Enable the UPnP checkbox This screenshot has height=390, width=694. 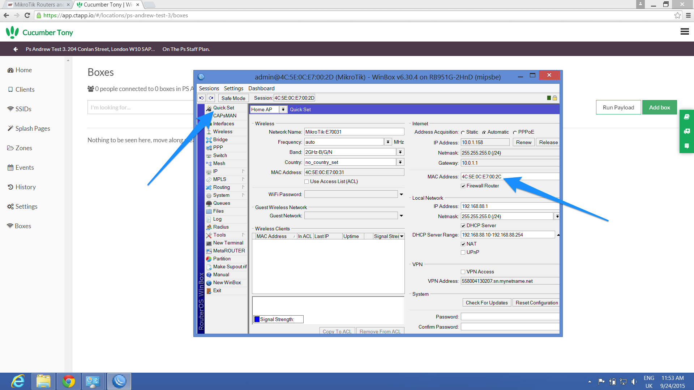463,252
